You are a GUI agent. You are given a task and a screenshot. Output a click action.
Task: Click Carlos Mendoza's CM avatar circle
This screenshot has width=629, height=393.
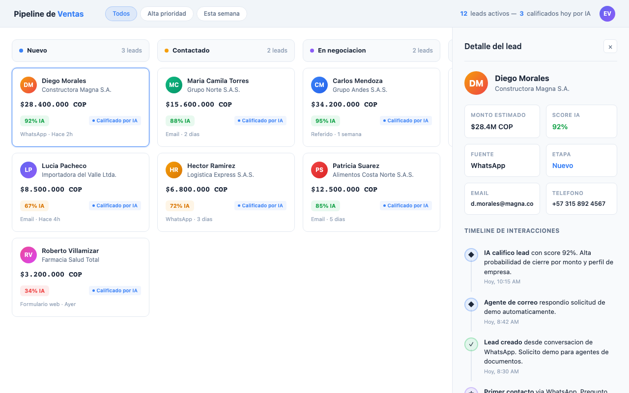click(x=319, y=84)
